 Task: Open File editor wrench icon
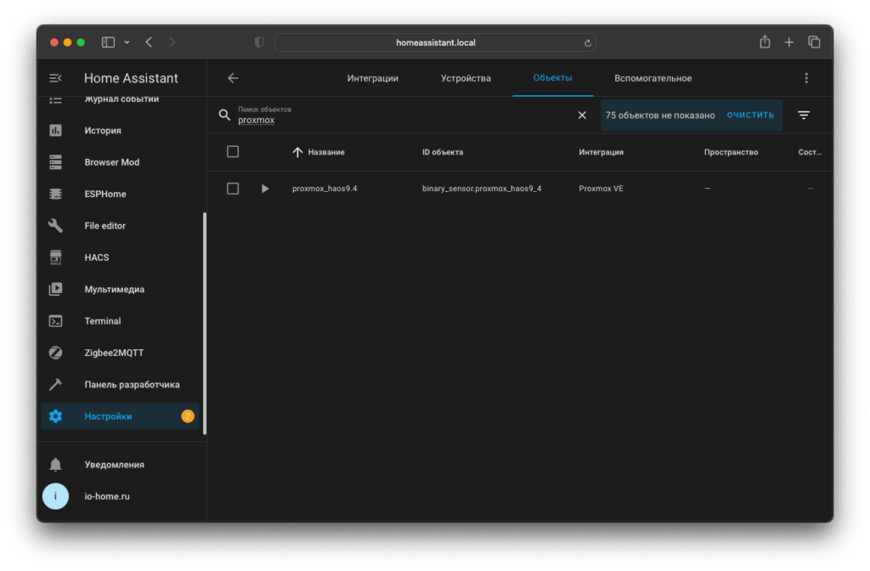click(55, 225)
